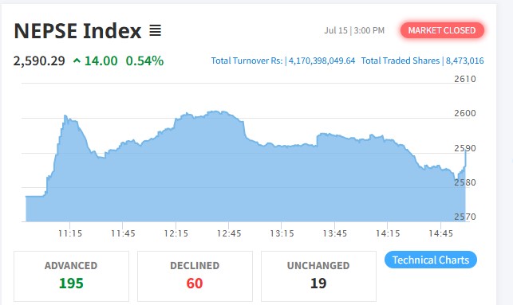Click the 0.54% change percentage
Viewport: 513px width, 305px height.
[x=144, y=61]
